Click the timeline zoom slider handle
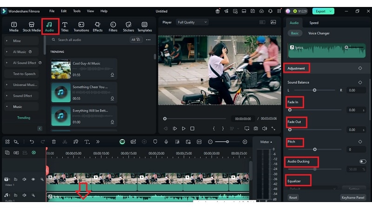This screenshot has width=372, height=209. point(227,142)
